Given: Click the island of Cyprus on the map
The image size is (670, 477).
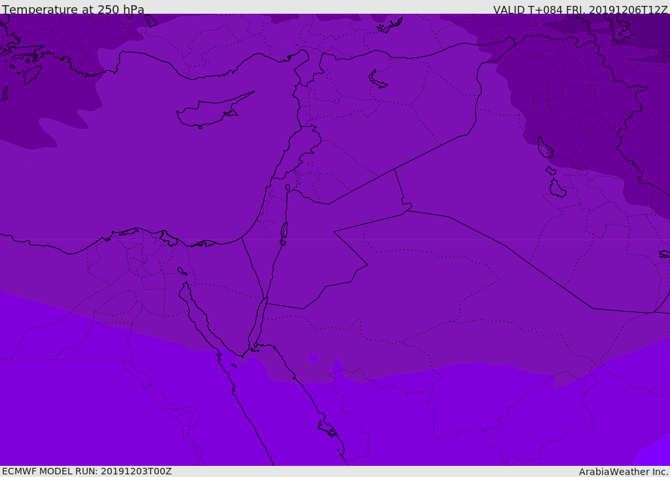Looking at the screenshot, I should point(210,112).
